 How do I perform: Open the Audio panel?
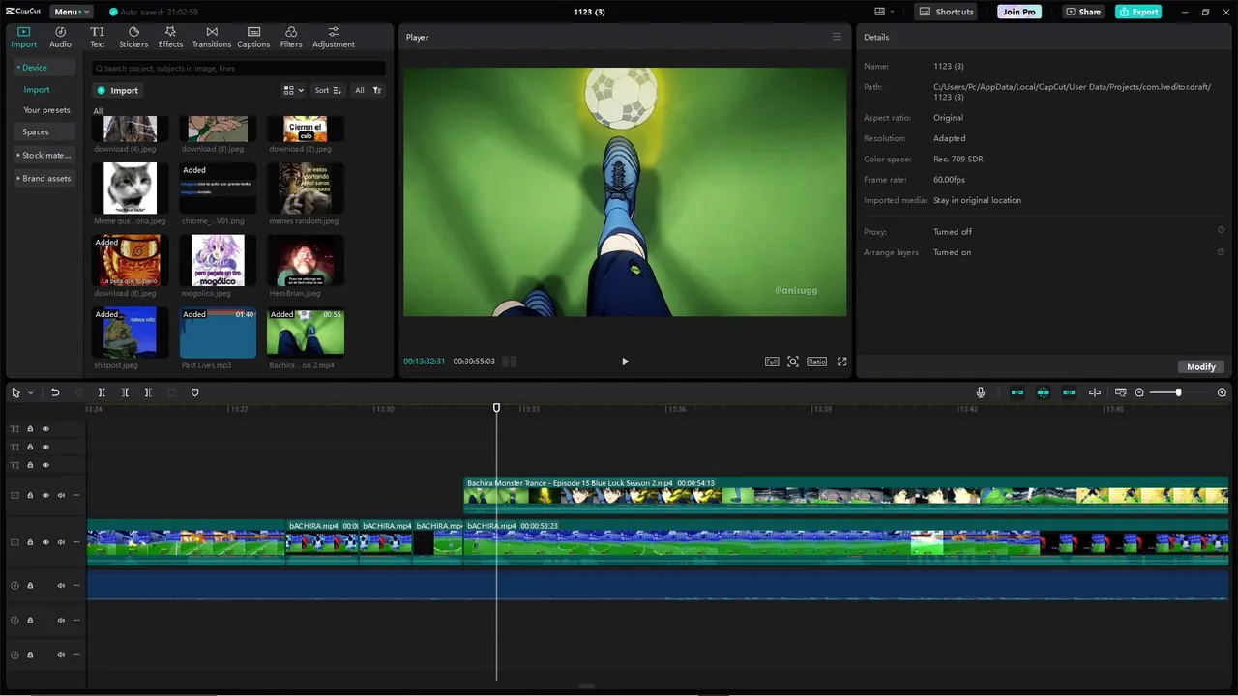click(x=60, y=37)
